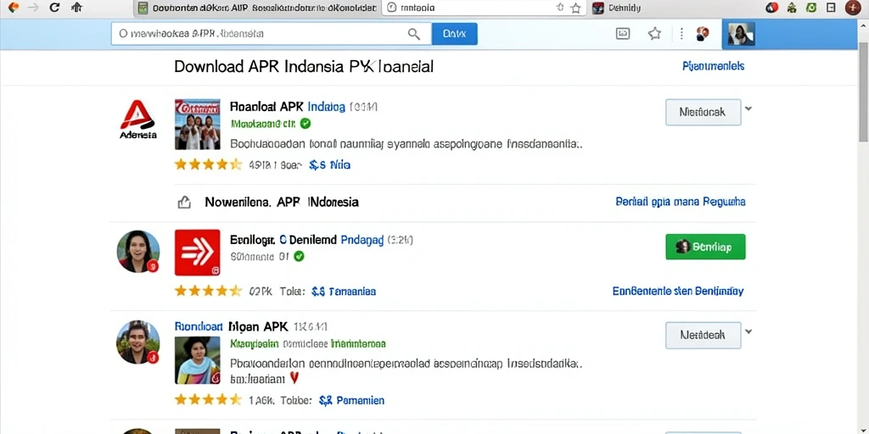Click the Mesfiorek button in first result

pos(703,113)
